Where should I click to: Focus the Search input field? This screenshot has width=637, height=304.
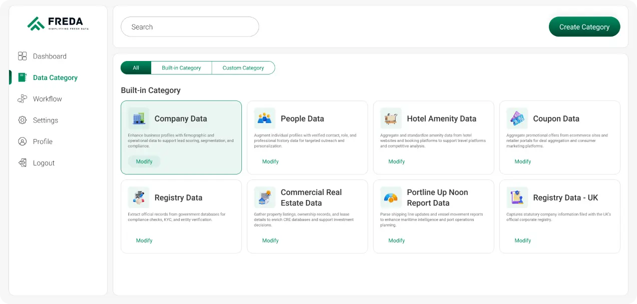pyautogui.click(x=190, y=27)
